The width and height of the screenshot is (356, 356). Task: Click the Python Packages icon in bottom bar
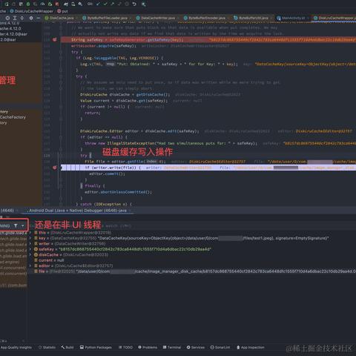point(82,347)
